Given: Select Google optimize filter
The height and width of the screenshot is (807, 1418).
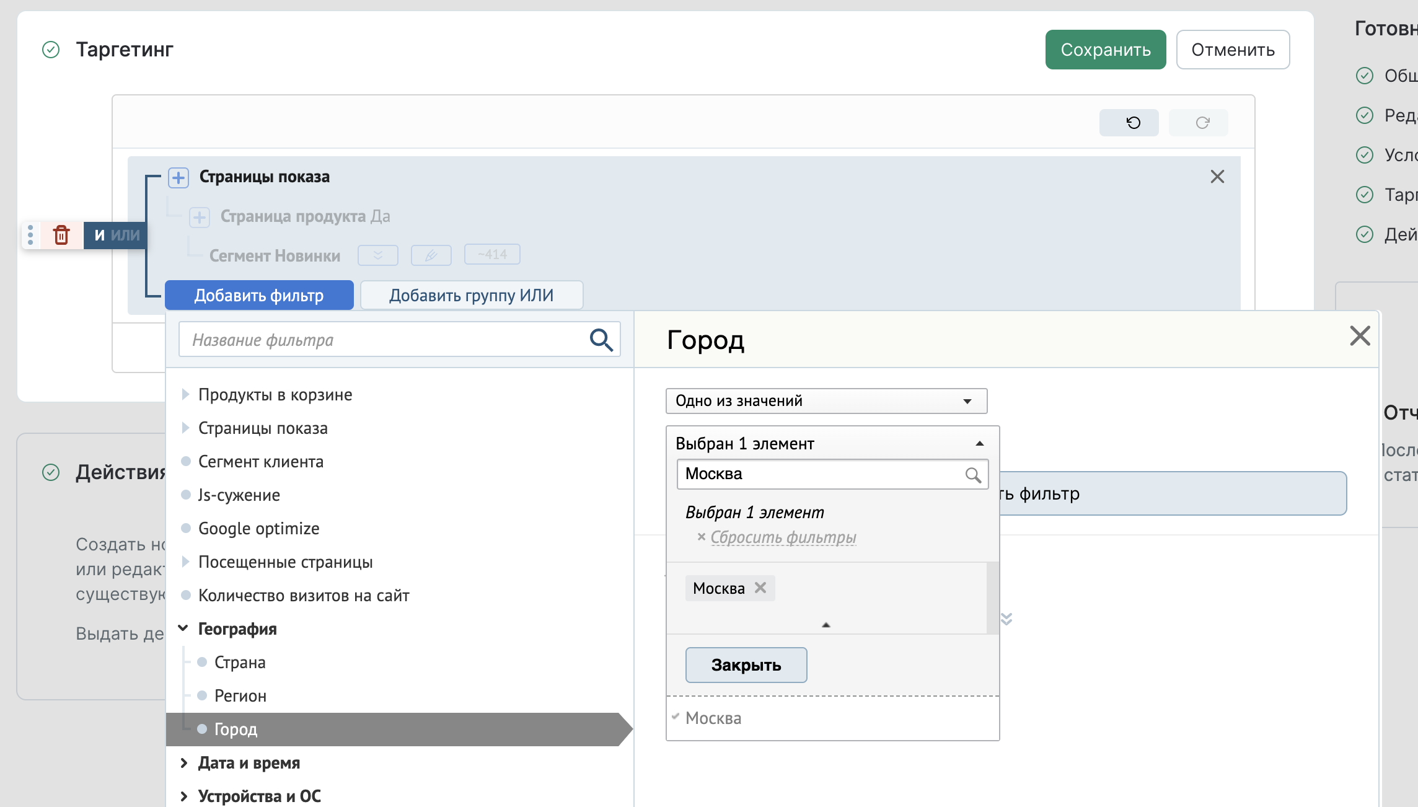Looking at the screenshot, I should click(259, 529).
